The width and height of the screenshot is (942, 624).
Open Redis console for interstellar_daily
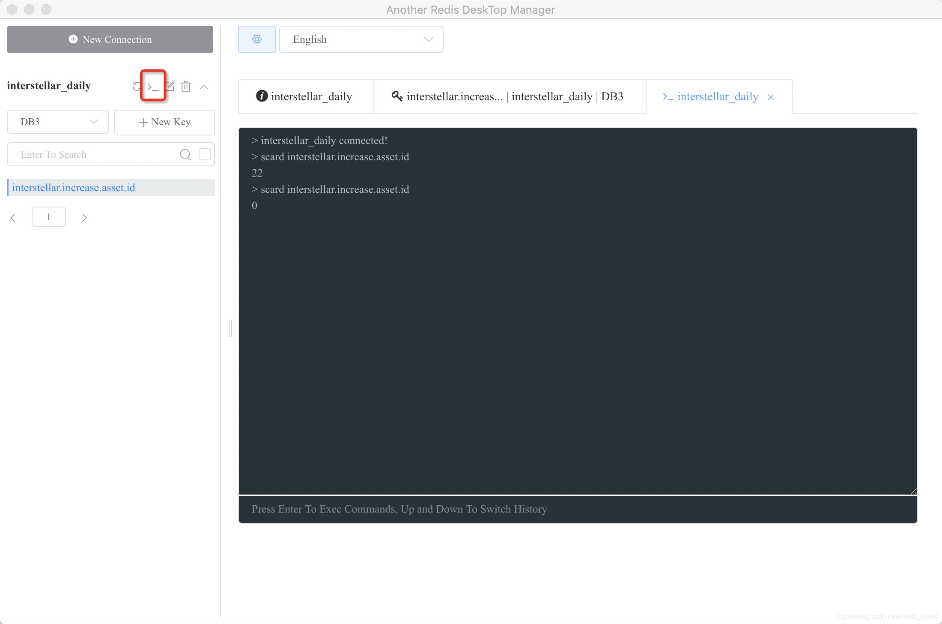pos(153,87)
